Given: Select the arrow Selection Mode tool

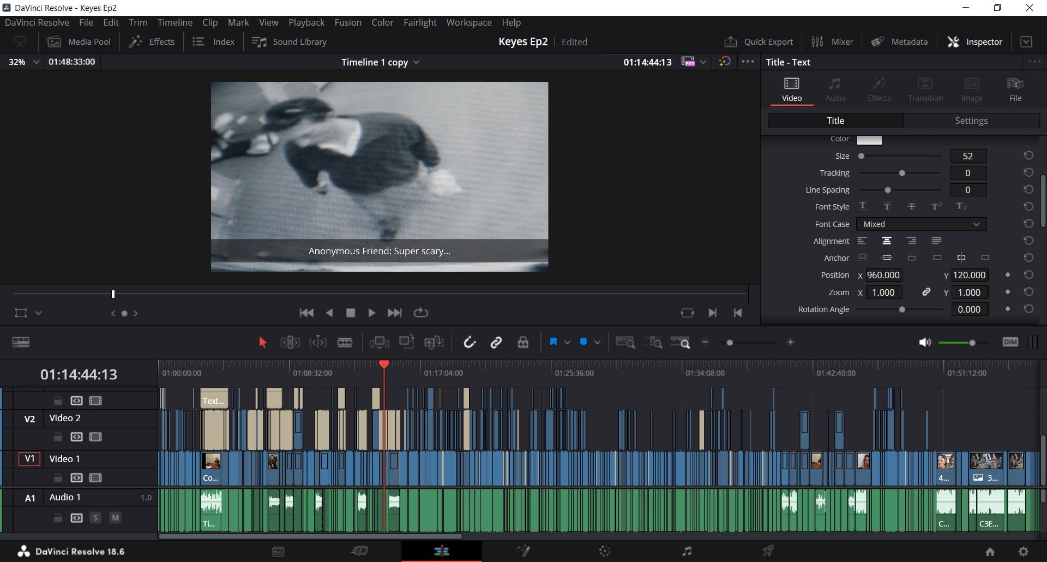Looking at the screenshot, I should (x=262, y=343).
